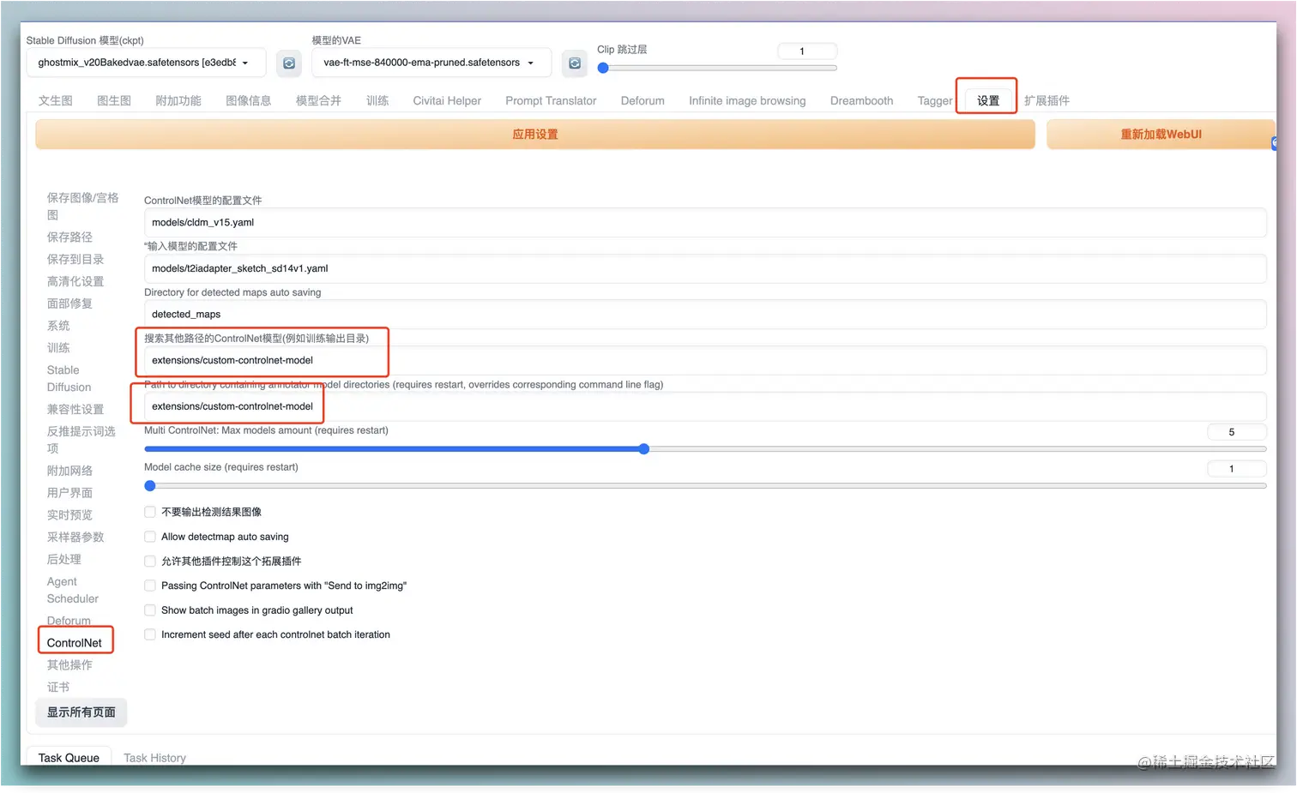Toggle 'Increment seed after each controlnet batch iteration'

[x=150, y=634]
